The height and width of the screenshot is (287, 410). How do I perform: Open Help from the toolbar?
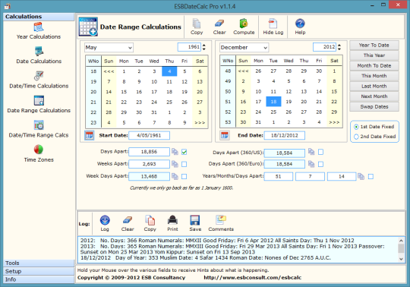[300, 27]
